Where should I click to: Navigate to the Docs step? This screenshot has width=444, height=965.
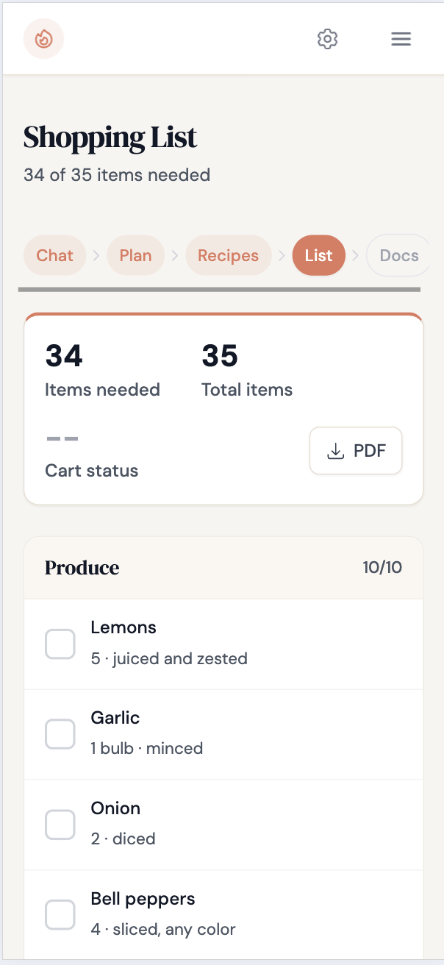398,255
